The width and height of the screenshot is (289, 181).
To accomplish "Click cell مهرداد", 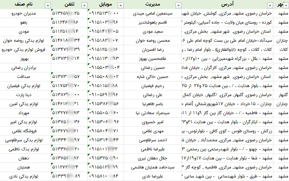I will [25, 113].
